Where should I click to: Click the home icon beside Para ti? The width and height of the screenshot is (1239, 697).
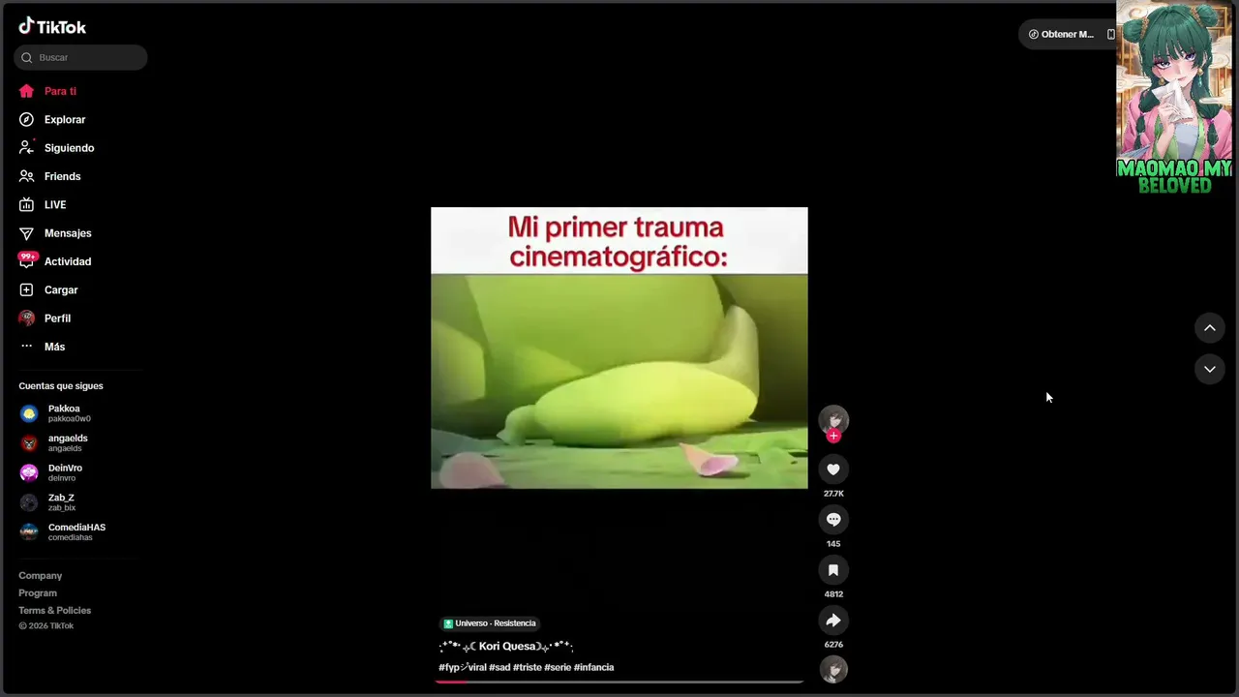pyautogui.click(x=26, y=91)
